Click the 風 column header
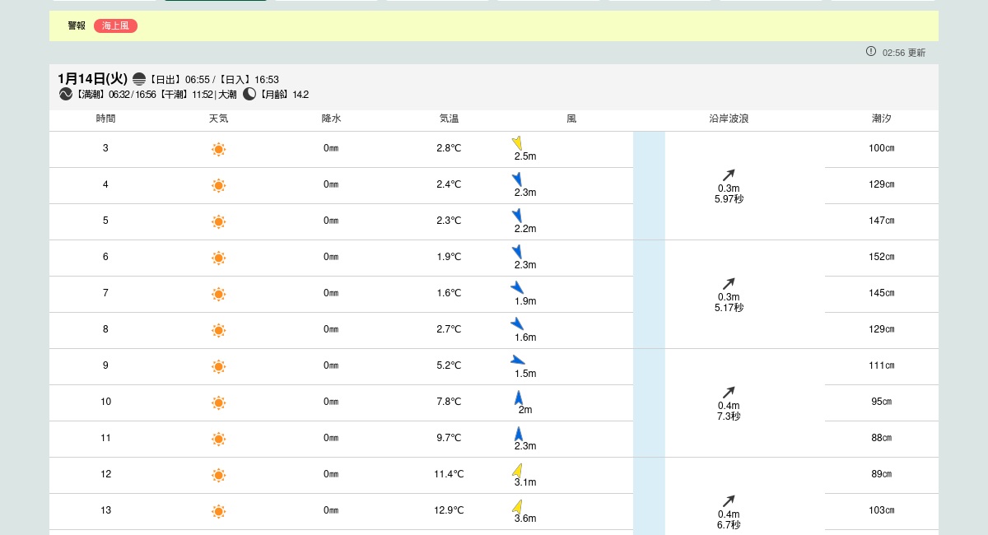 [x=571, y=119]
